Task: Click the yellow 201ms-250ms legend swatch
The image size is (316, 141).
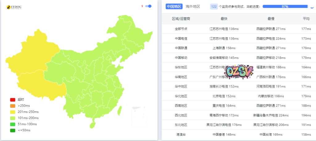Action: [13, 112]
